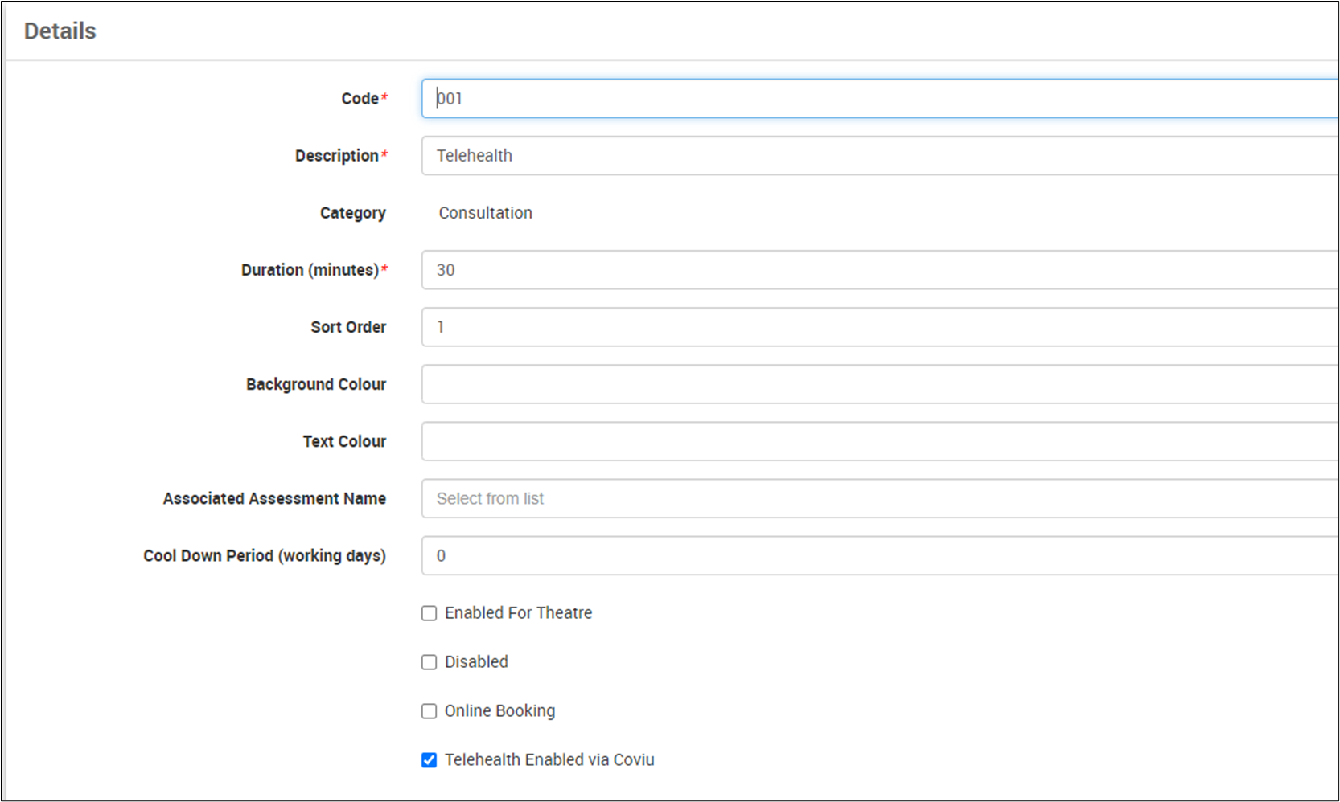Screen dimensions: 1340x802
Task: Click the Code input field
Action: coord(877,99)
